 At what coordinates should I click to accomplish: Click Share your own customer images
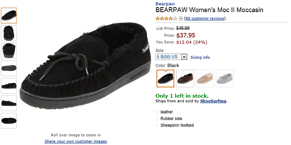(x=76, y=141)
